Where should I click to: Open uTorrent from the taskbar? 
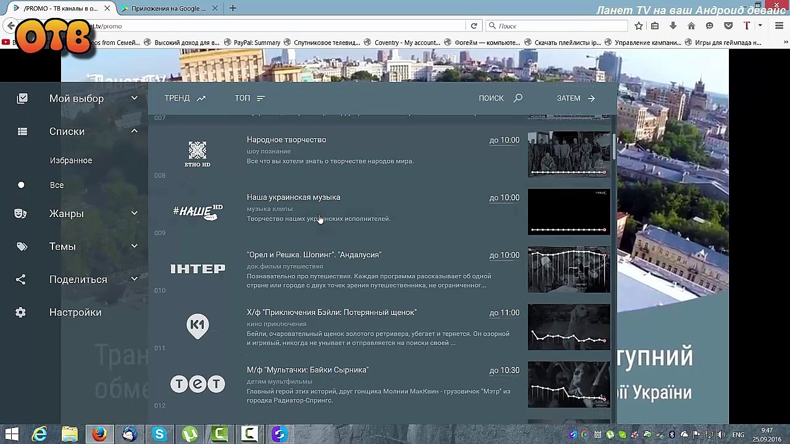click(189, 434)
